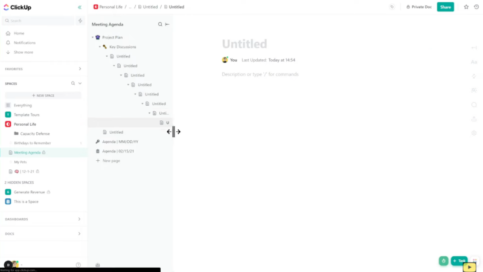The height and width of the screenshot is (272, 483).
Task: Collapse the Key Discussions subpages
Action: pyautogui.click(x=100, y=47)
